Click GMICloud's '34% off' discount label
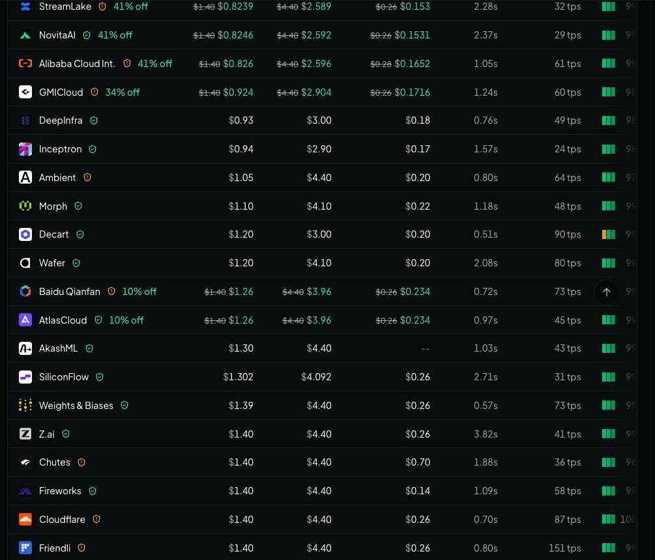 tap(123, 92)
